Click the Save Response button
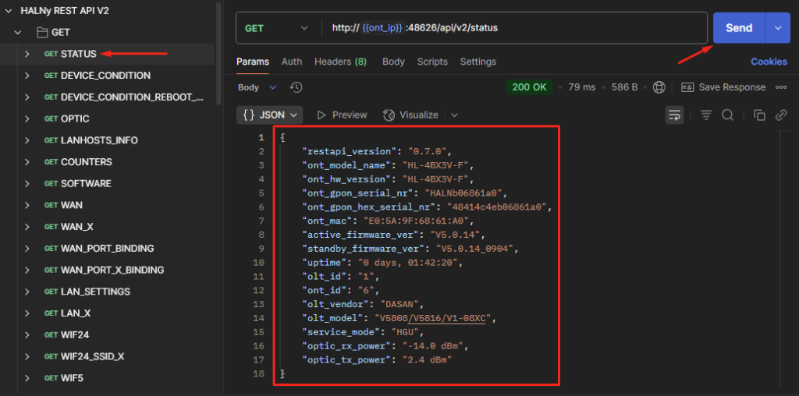The height and width of the screenshot is (396, 799). click(723, 87)
